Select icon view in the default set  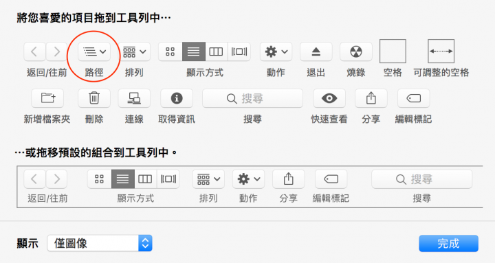point(100,179)
